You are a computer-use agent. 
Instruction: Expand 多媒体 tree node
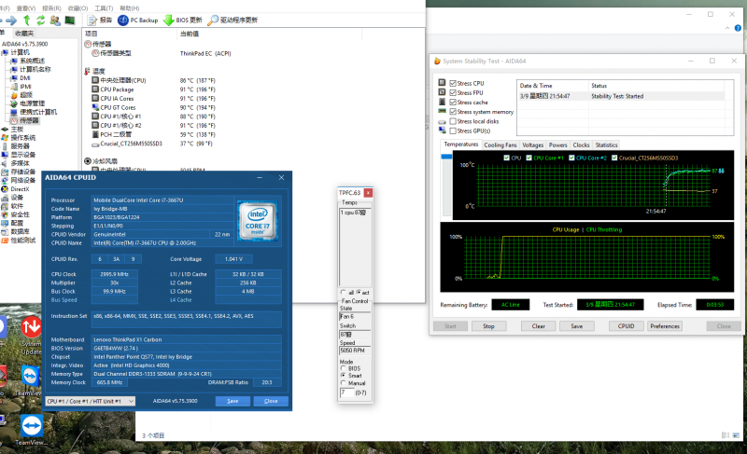pos(20,163)
